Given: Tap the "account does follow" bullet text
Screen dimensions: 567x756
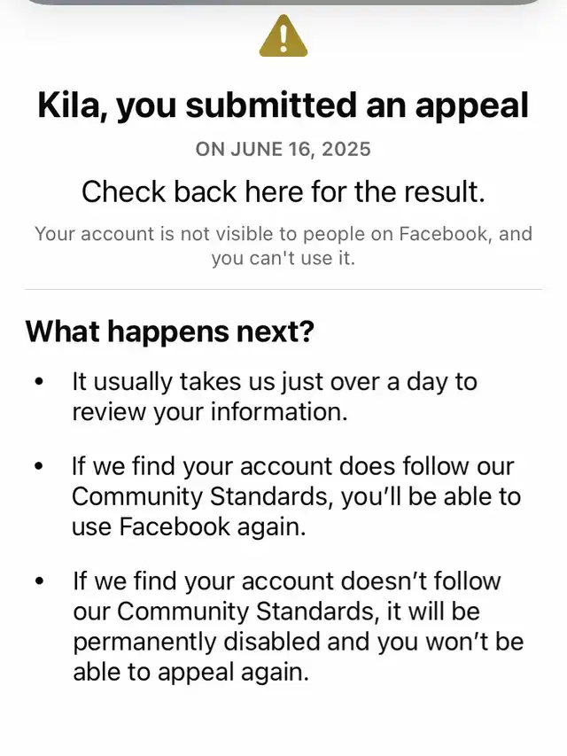Looking at the screenshot, I should [293, 466].
